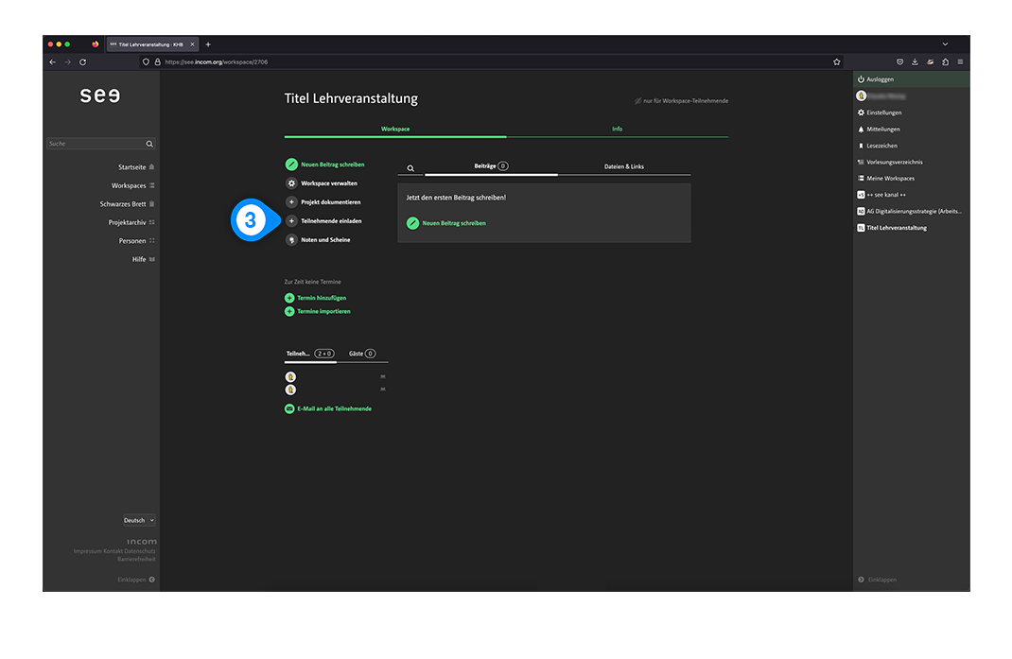
Task: Click the see logo in the sidebar
Action: point(100,95)
